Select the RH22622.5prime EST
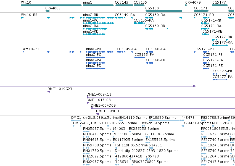The image size is (235, 166). pos(86,159)
